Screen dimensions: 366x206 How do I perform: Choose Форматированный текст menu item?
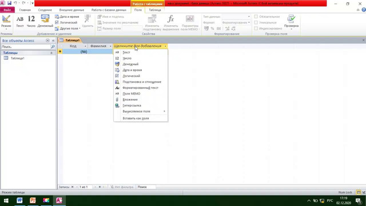pyautogui.click(x=141, y=88)
